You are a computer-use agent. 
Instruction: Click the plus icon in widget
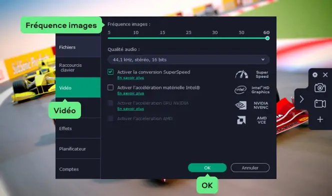[320, 119]
